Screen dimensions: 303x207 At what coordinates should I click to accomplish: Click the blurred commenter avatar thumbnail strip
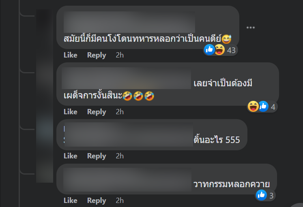(x=45, y=96)
